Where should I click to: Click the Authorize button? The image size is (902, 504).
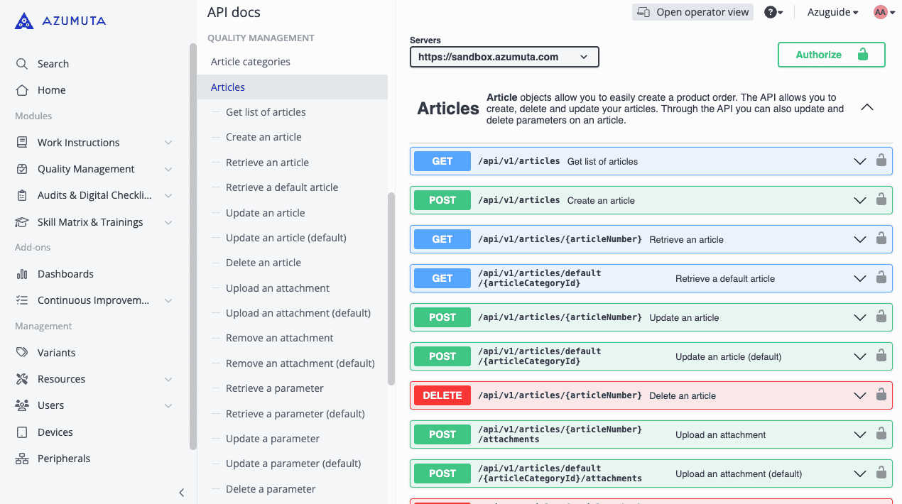831,55
